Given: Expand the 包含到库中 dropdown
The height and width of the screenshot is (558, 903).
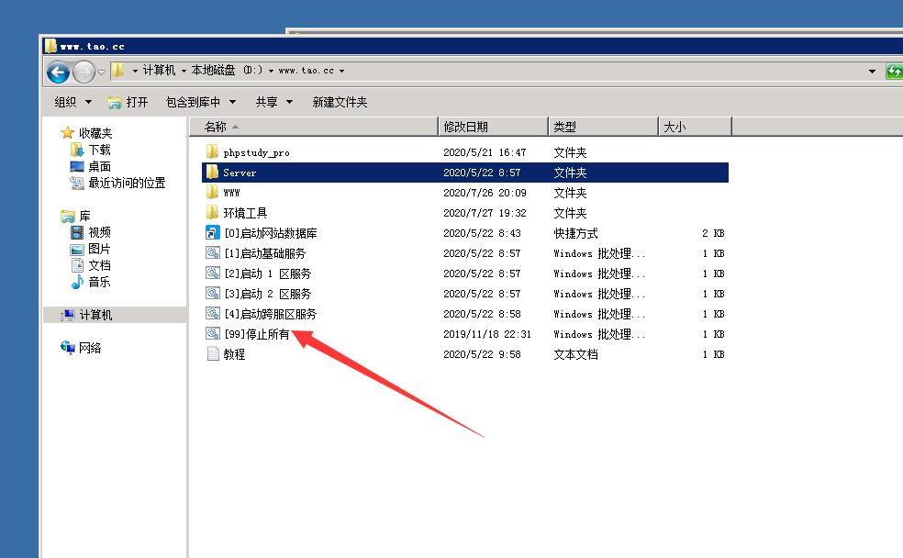Looking at the screenshot, I should click(x=200, y=102).
